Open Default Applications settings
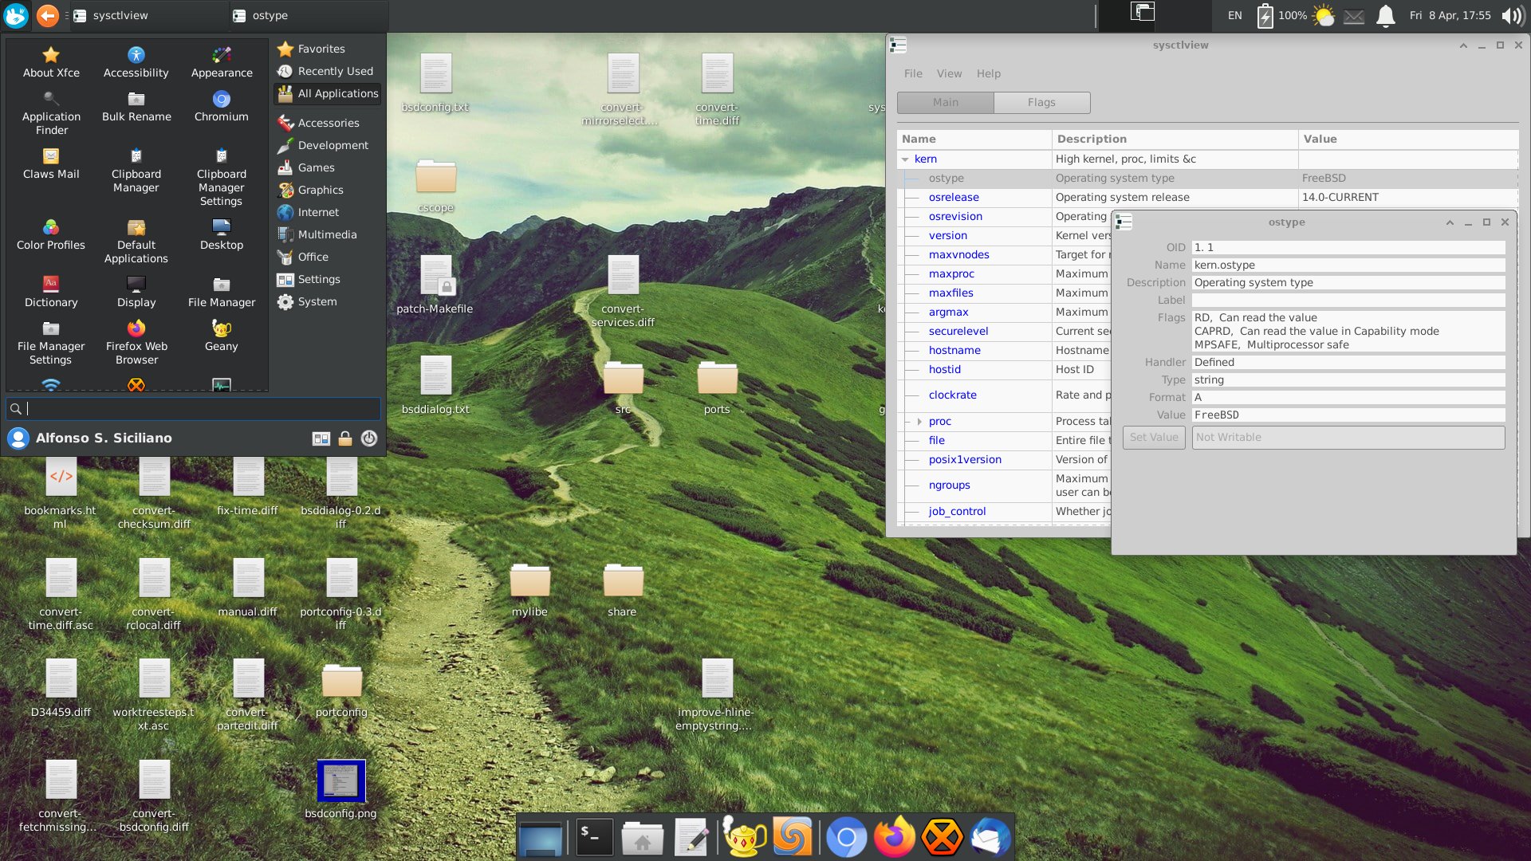The width and height of the screenshot is (1531, 861). coord(136,241)
